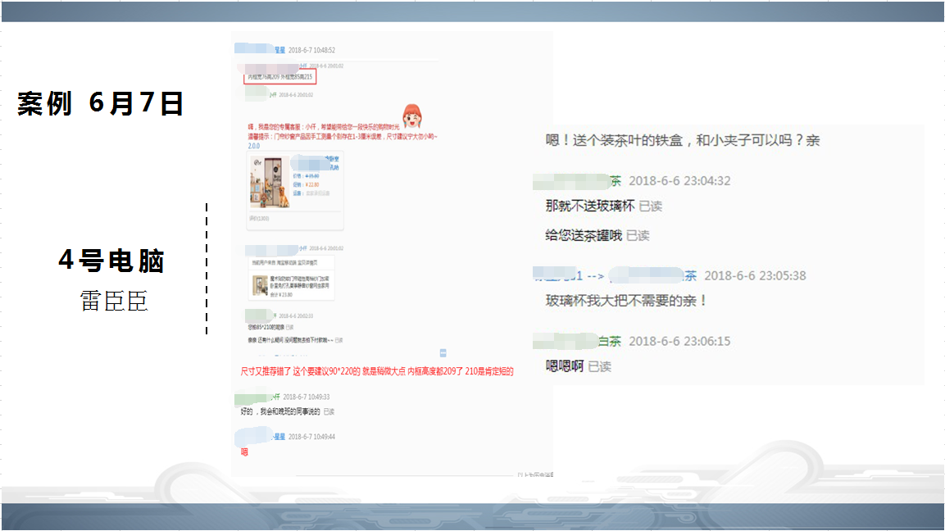Click the timestamp '2018-6-6 23:04:32'
The width and height of the screenshot is (945, 531).
[x=679, y=181]
